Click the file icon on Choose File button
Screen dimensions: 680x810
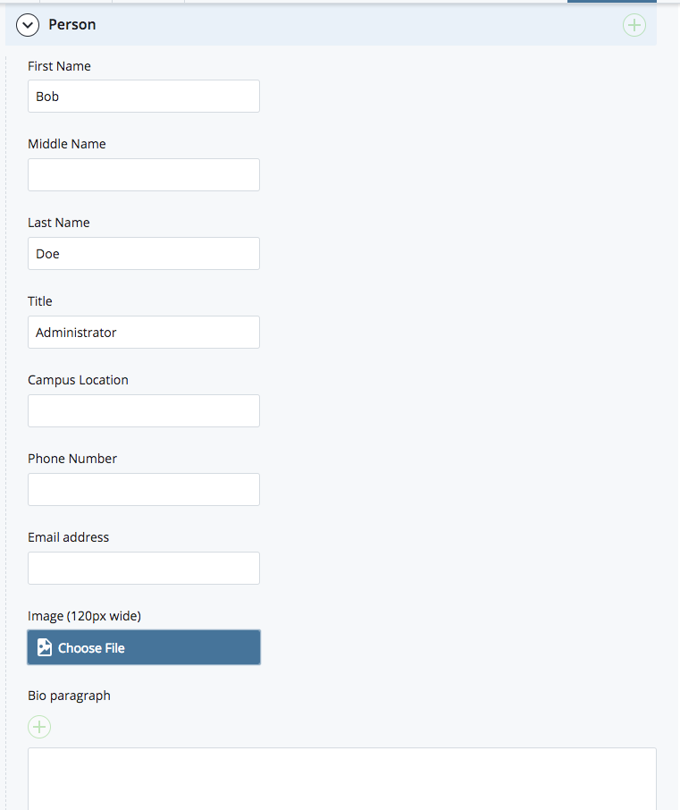tap(44, 647)
